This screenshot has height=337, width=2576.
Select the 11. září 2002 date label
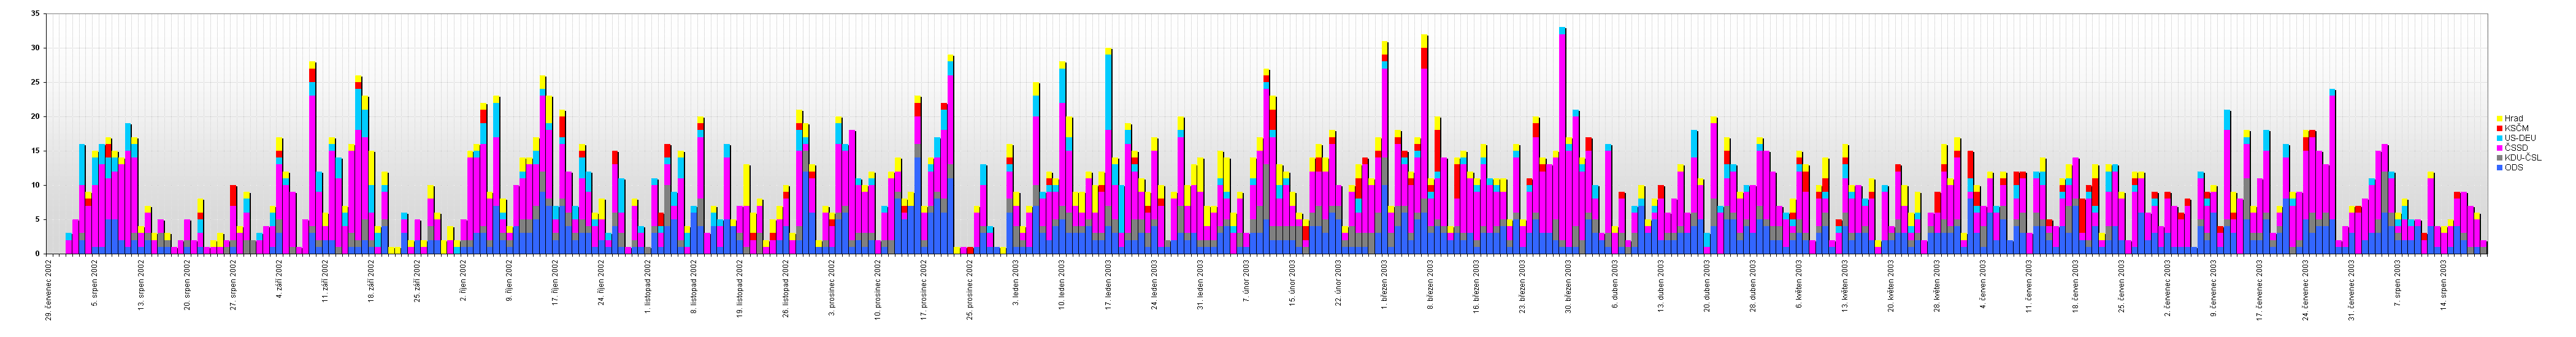tap(325, 283)
